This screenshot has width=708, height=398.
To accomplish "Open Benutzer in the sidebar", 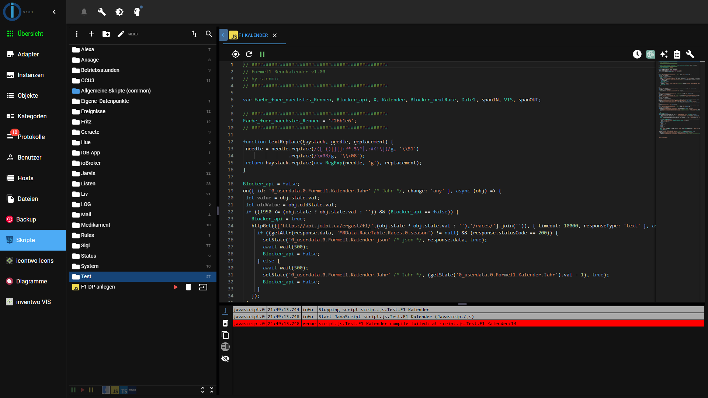I will coord(33,157).
